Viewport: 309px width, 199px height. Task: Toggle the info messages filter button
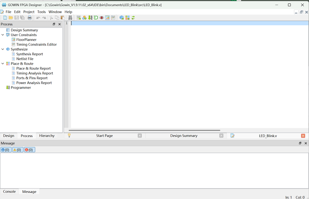[x=6, y=150]
